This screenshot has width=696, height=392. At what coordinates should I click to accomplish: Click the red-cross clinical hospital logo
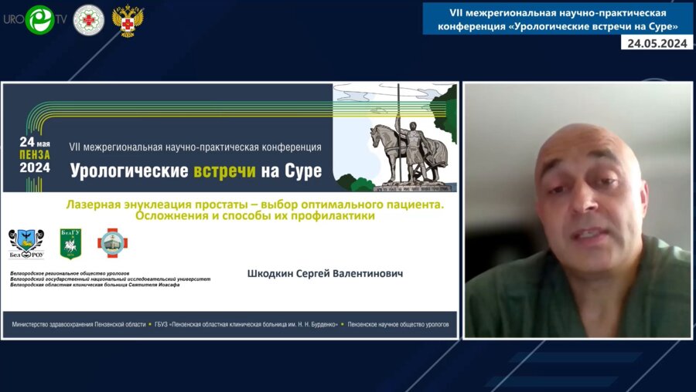(x=112, y=243)
